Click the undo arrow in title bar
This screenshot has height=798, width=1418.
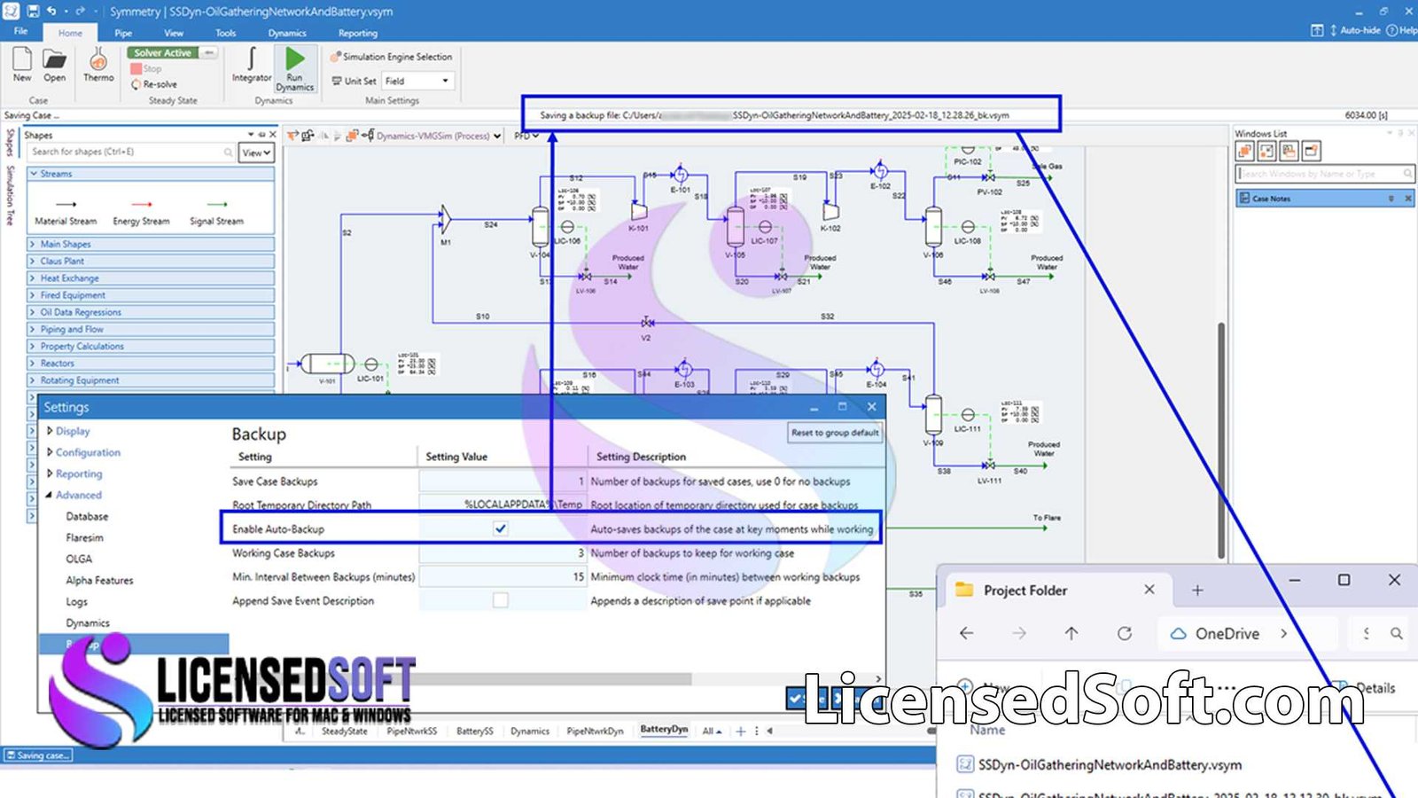[51, 12]
